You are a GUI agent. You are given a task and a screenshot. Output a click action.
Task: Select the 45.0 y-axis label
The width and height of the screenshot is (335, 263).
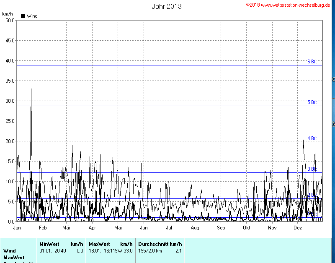(x=10, y=41)
